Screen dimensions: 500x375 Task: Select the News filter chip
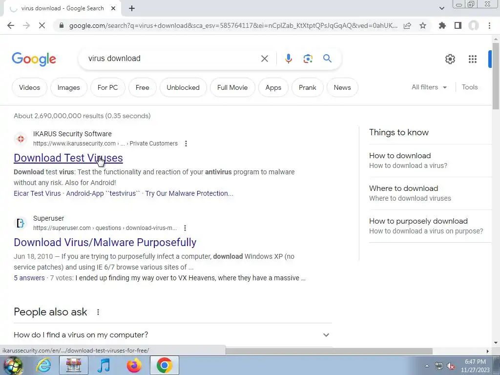(x=342, y=87)
